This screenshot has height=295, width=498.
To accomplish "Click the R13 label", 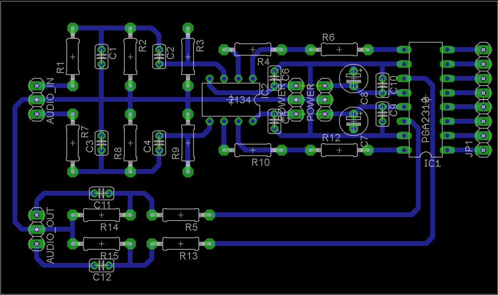I will 188,256.
